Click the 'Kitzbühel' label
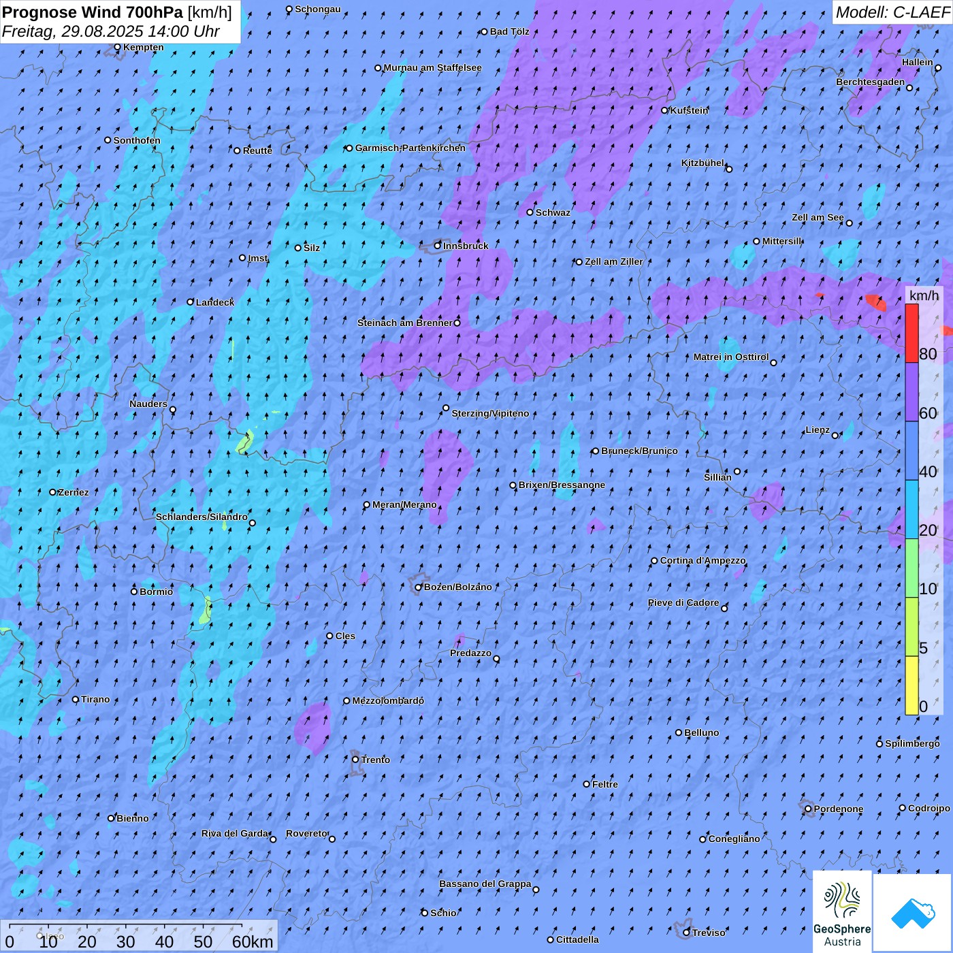953x953 pixels. point(702,163)
